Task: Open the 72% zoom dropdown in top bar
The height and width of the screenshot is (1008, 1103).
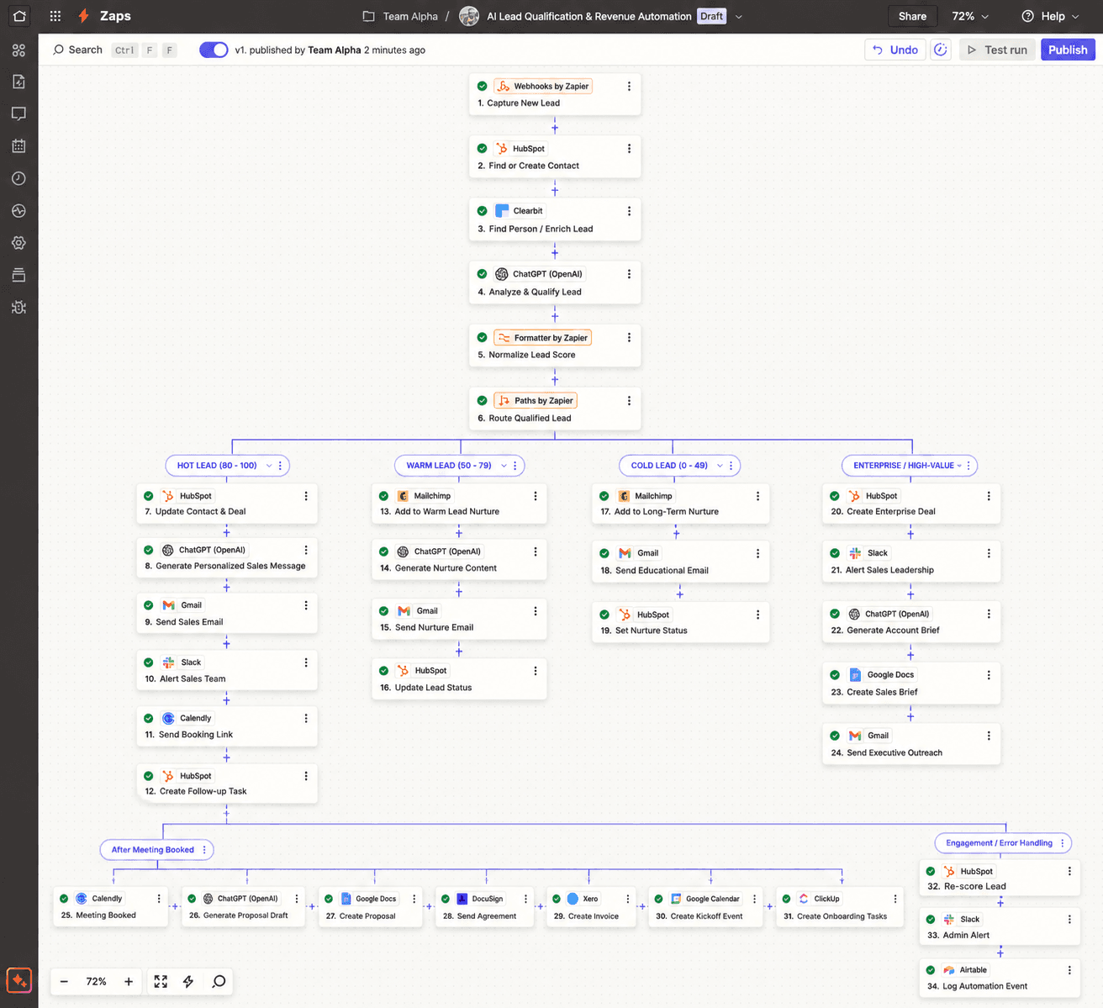Action: [x=970, y=16]
